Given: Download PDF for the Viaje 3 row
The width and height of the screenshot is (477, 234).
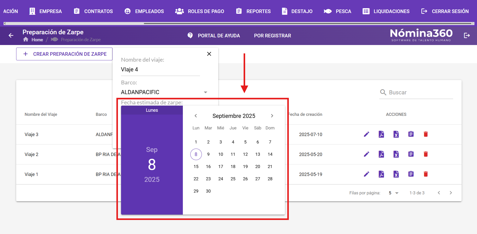Looking at the screenshot, I should click(381, 134).
